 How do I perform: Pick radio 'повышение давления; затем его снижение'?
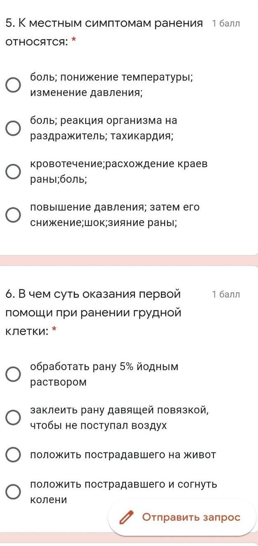[13, 215]
